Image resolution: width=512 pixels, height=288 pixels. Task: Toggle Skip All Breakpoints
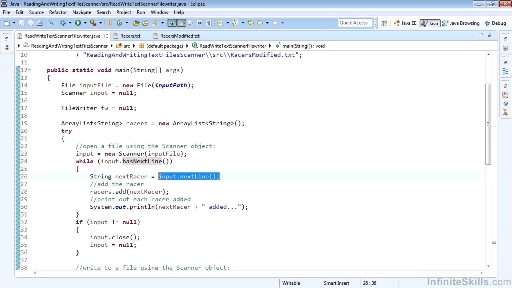tap(51, 23)
